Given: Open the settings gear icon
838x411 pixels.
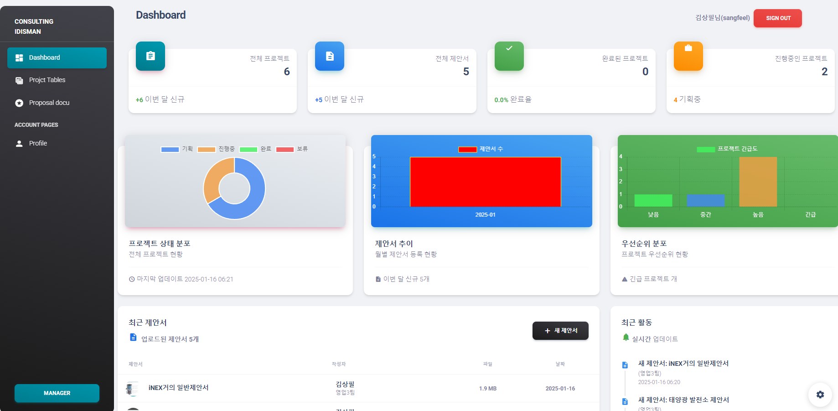Looking at the screenshot, I should coord(820,395).
